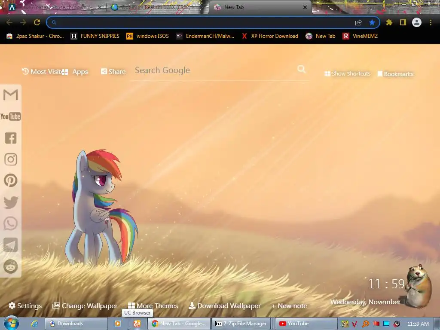Click the red V tray icon
Screen dimensions: 440x330
[354, 324]
